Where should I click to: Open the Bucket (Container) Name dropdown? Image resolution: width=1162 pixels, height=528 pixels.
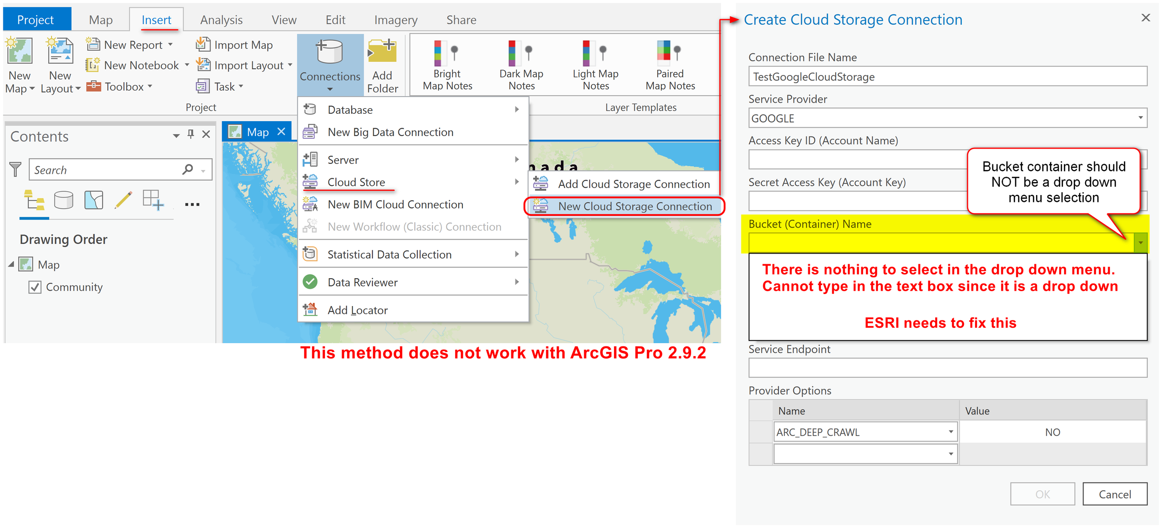(1140, 242)
